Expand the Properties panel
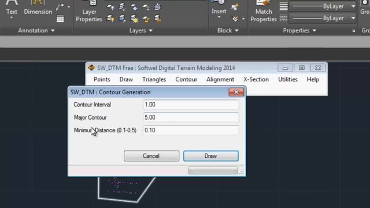Image resolution: width=370 pixels, height=208 pixels. 299,31
